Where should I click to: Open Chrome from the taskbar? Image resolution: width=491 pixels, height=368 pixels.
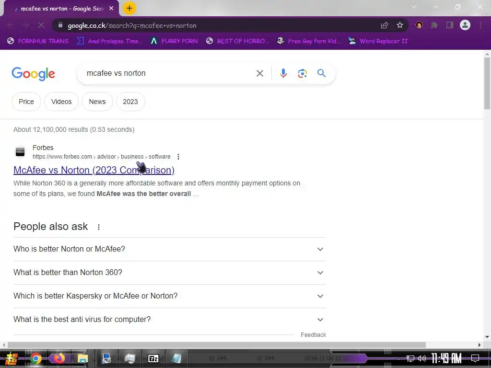pos(36,358)
